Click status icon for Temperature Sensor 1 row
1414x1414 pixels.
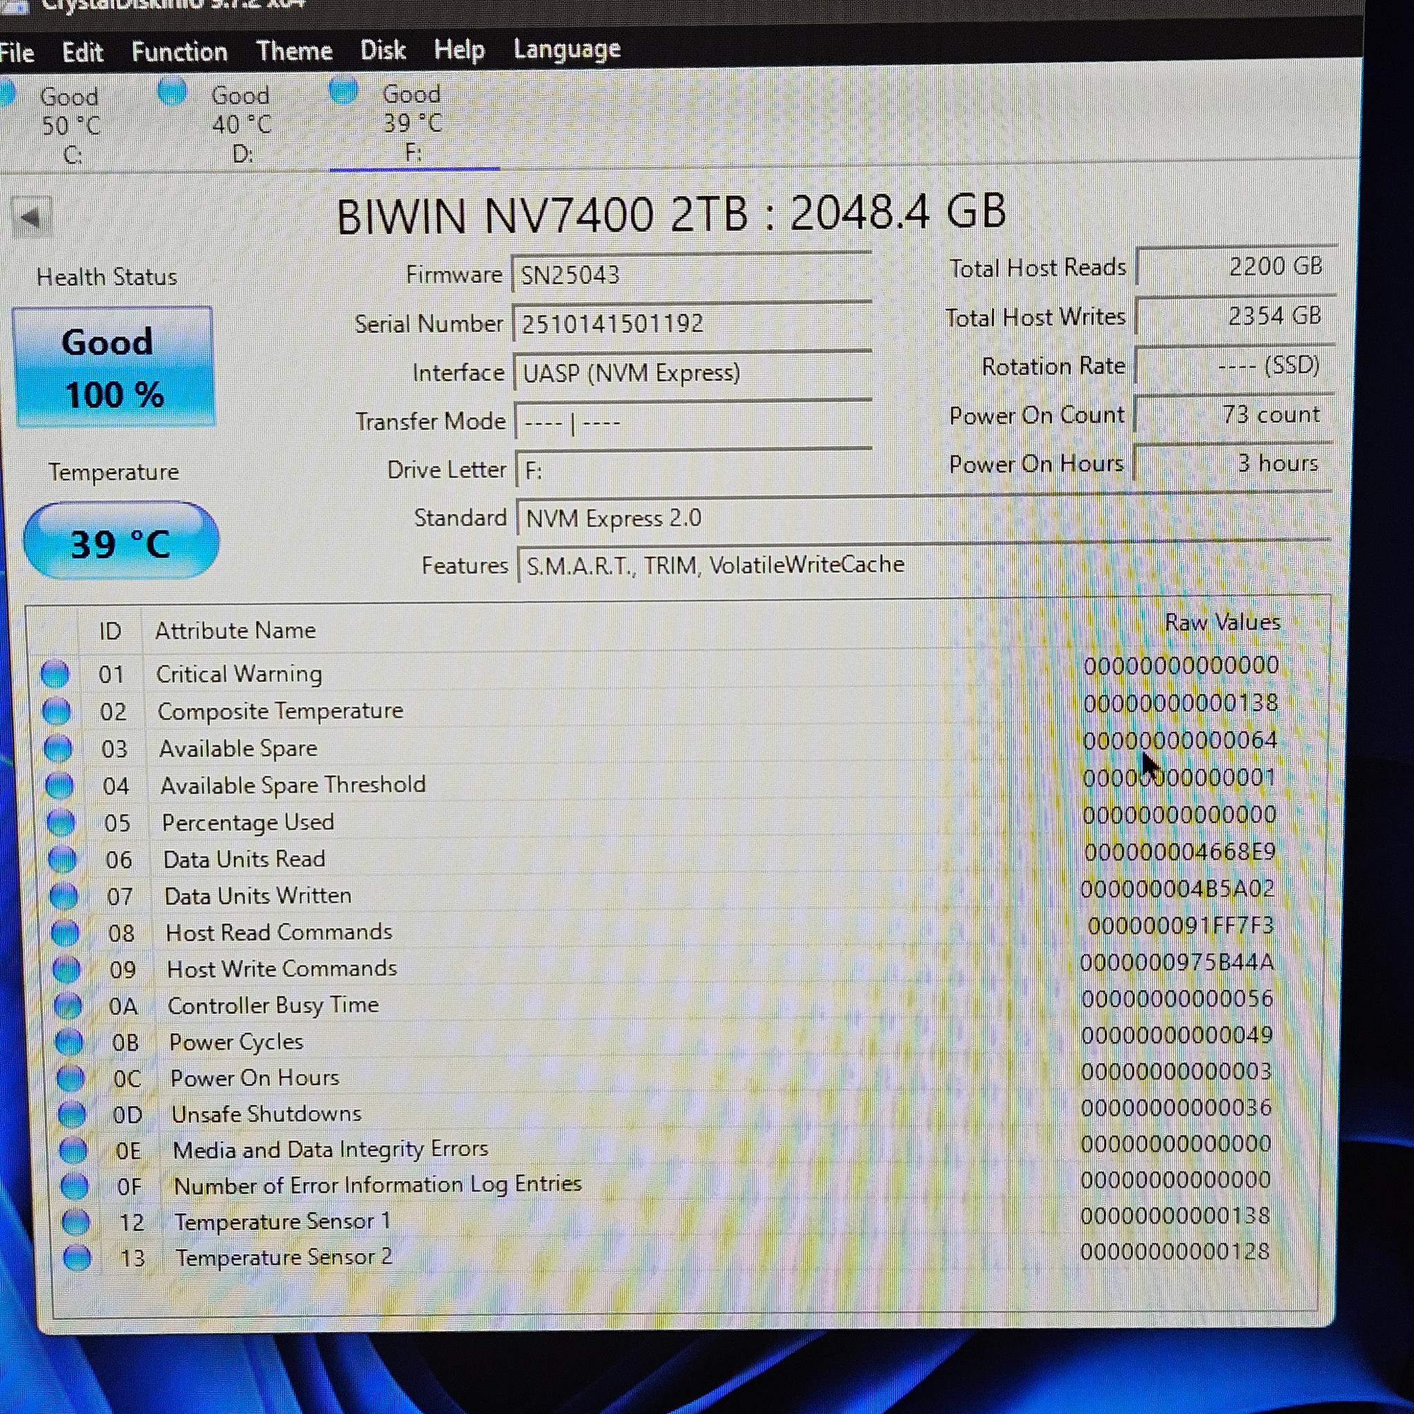pyautogui.click(x=76, y=1222)
